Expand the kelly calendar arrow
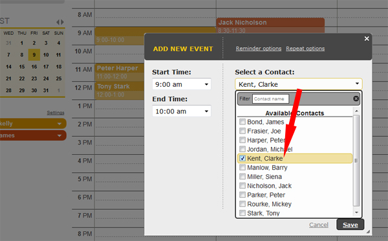The height and width of the screenshot is (241, 388). 59,124
